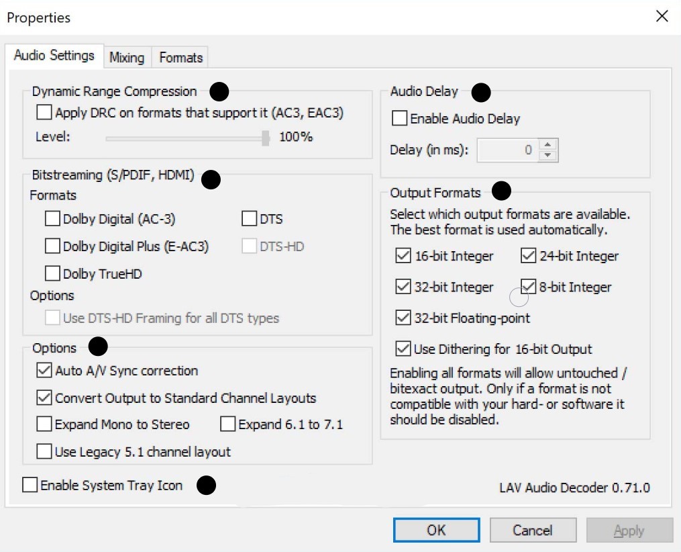The image size is (681, 552).
Task: Check the Dolby Digital (AC-3) bitstreaming option
Action: (52, 219)
